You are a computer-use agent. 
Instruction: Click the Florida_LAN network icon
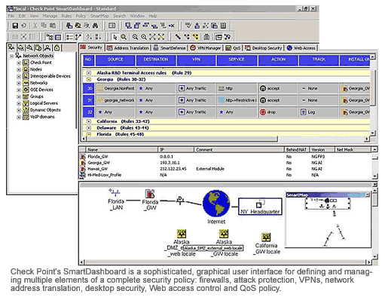(x=115, y=193)
